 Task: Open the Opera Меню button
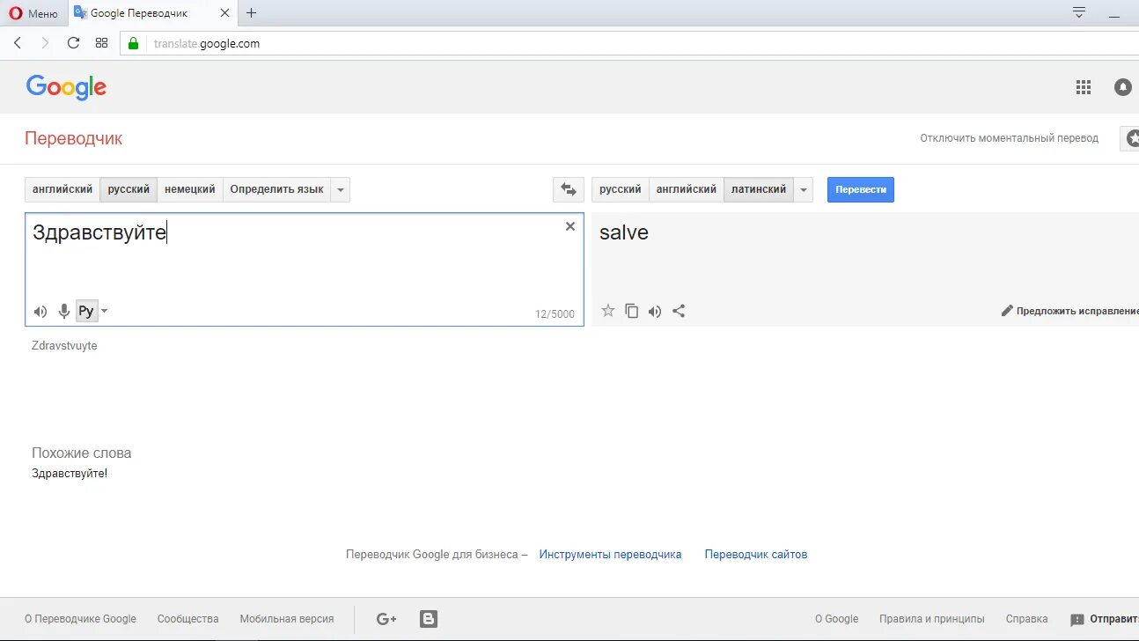click(x=33, y=13)
